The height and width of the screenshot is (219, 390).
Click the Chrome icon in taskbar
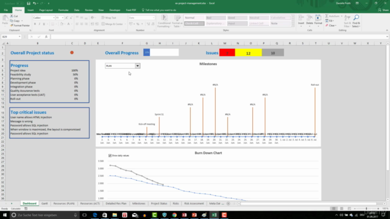pos(174,215)
